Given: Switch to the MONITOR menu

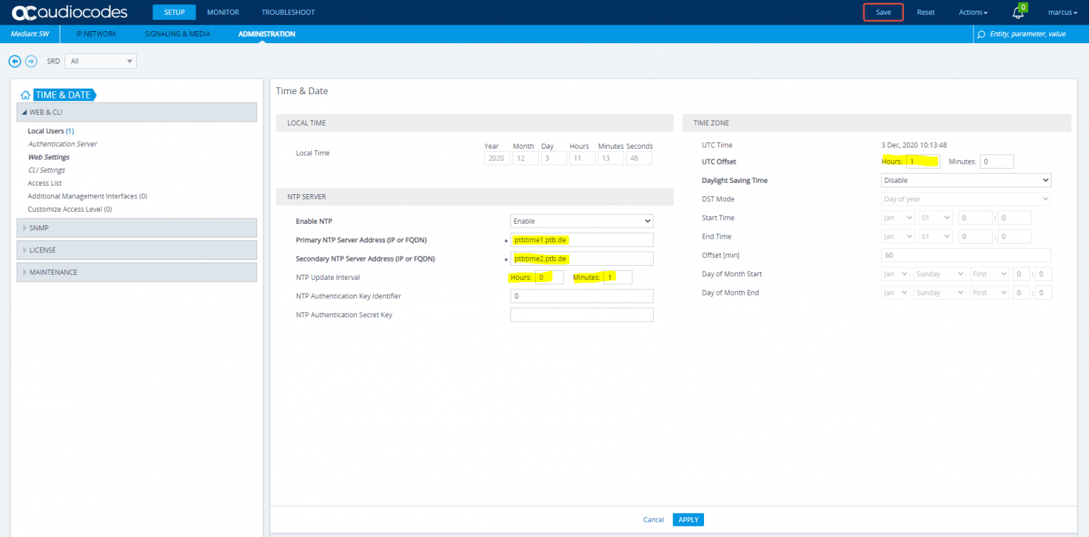Looking at the screenshot, I should [223, 12].
